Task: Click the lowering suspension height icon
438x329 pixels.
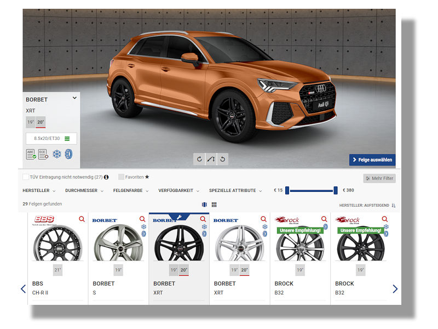Action: [211, 159]
